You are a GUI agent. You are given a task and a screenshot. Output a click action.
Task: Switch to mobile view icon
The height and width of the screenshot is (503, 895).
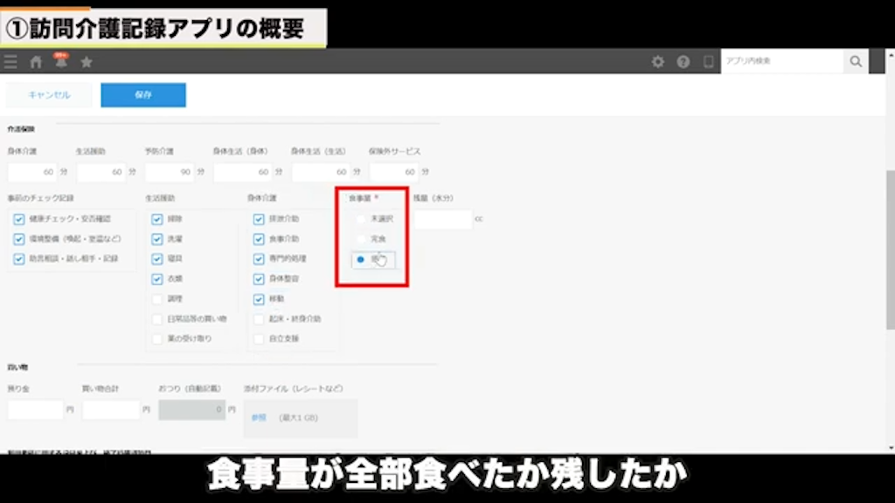coord(708,61)
